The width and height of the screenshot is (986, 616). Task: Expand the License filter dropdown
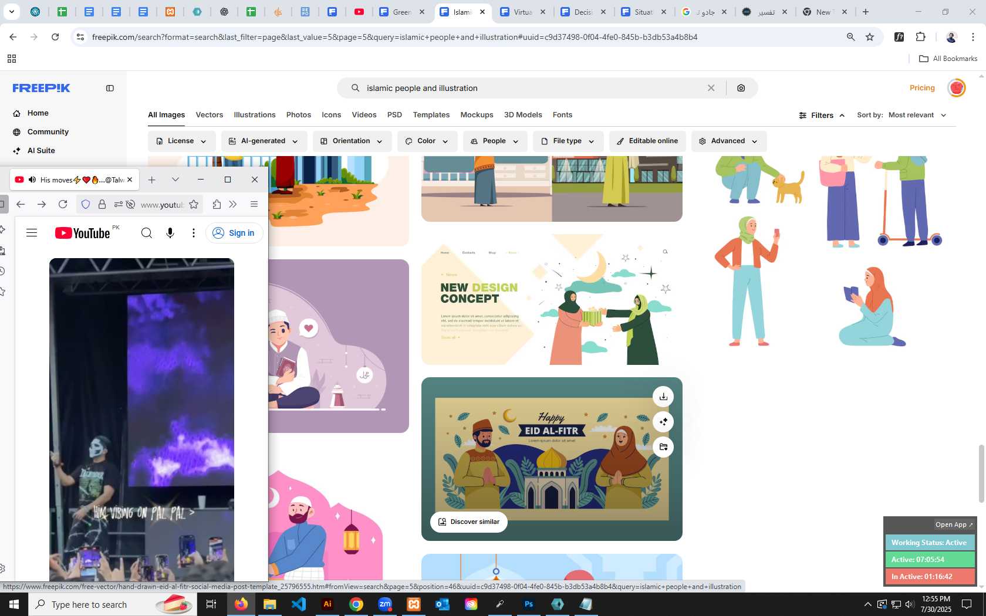click(181, 141)
